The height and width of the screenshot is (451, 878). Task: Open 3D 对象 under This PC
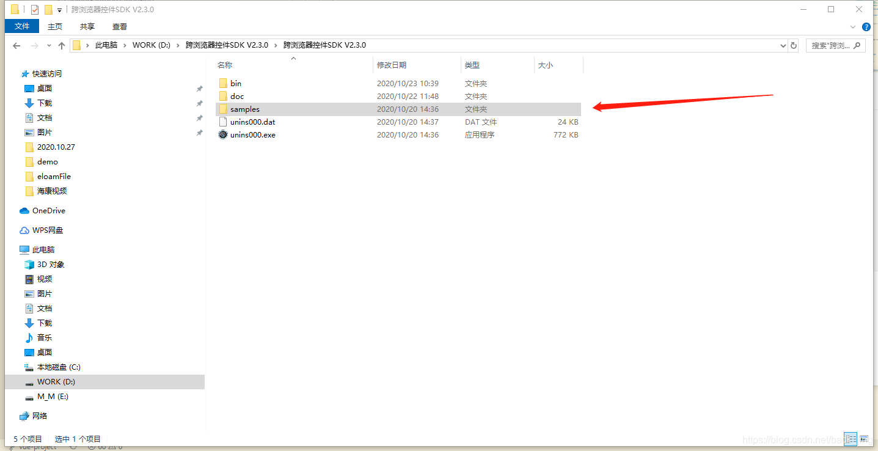point(50,264)
